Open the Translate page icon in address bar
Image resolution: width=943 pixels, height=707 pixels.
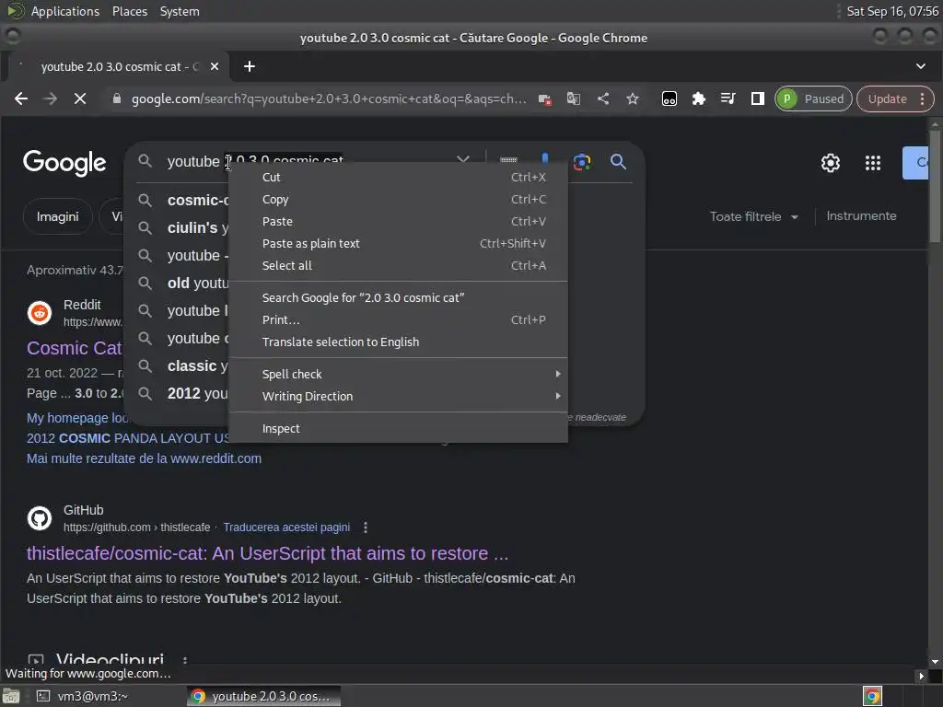coord(574,99)
